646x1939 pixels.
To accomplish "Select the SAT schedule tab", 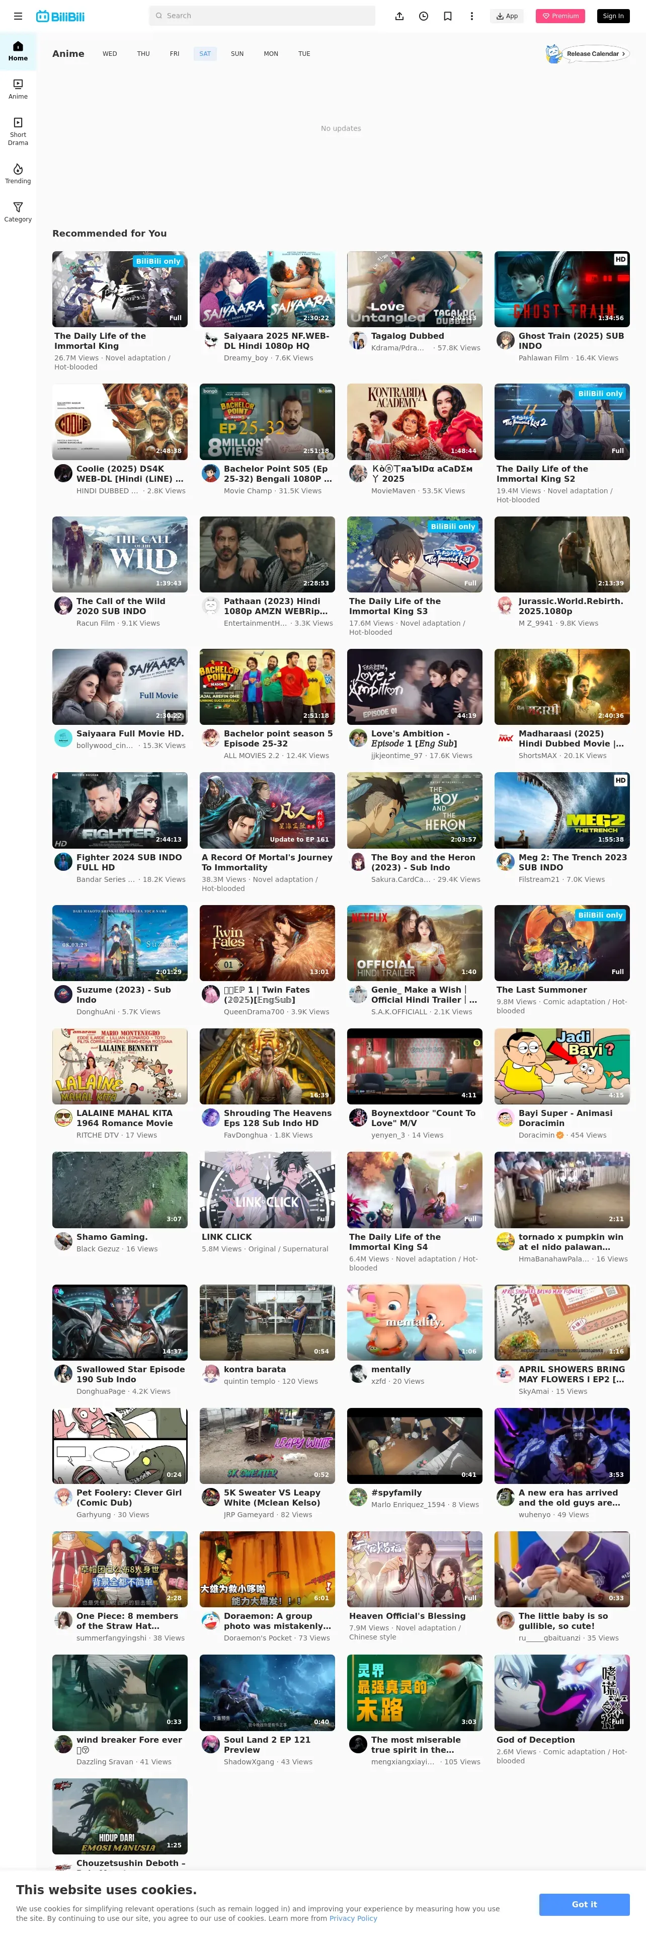I will pos(205,53).
